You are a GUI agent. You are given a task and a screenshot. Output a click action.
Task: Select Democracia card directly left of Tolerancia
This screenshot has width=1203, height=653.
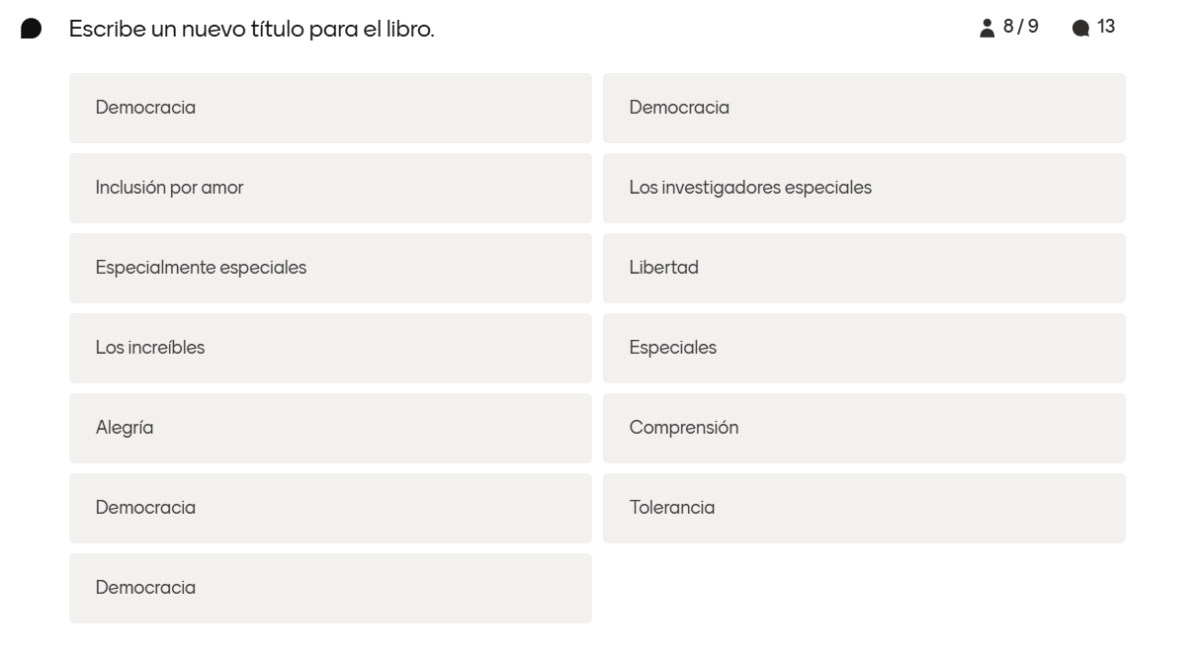(330, 508)
